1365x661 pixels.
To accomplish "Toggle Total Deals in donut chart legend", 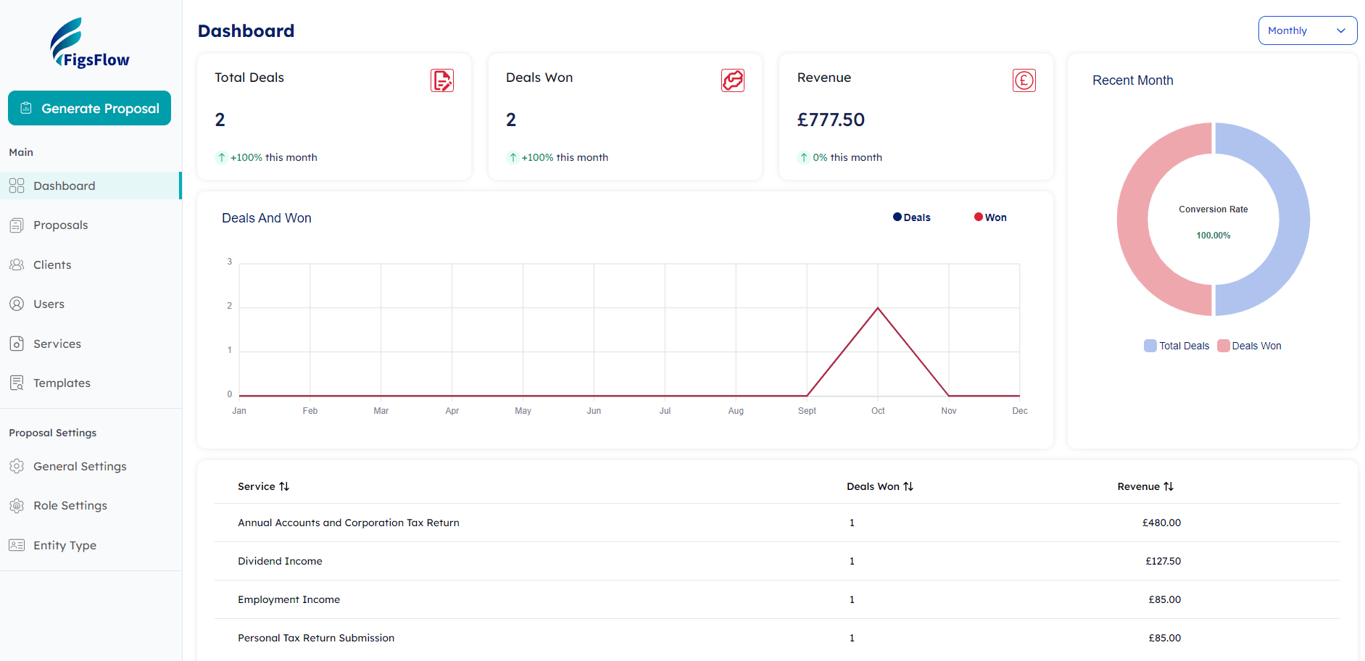I will click(x=1177, y=346).
